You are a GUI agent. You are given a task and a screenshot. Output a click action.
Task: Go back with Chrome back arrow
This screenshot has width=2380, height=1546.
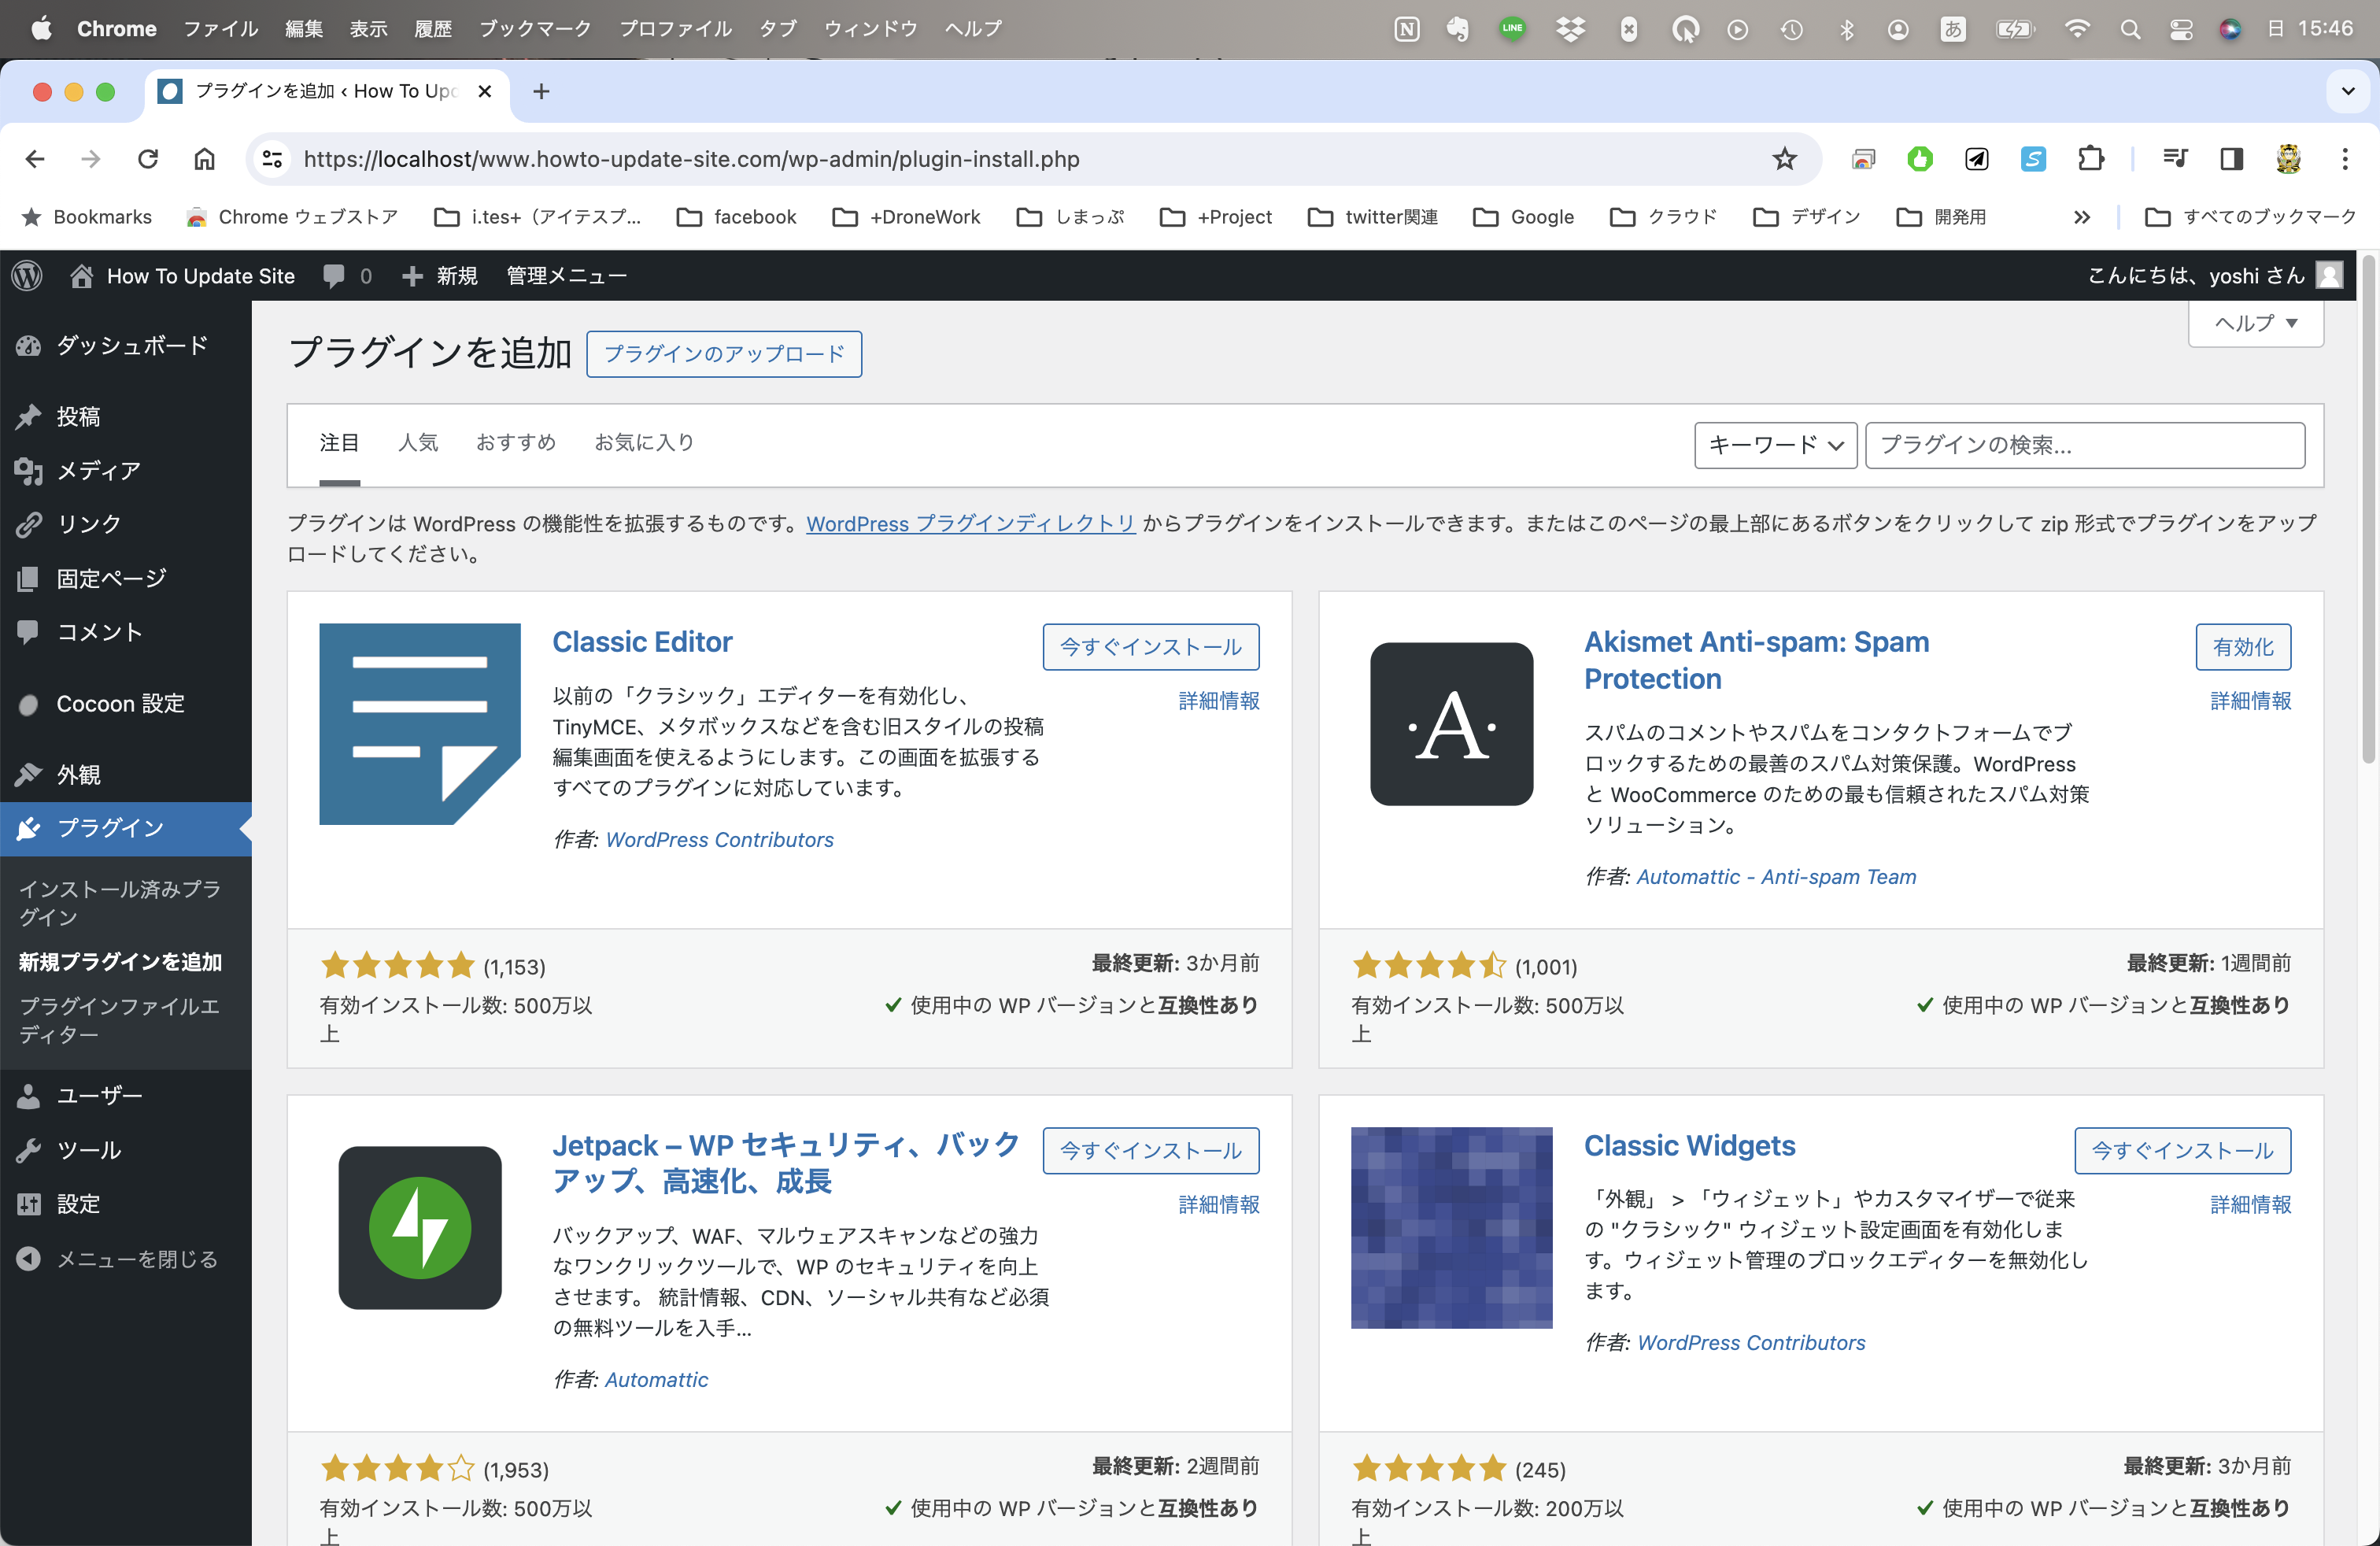point(35,159)
